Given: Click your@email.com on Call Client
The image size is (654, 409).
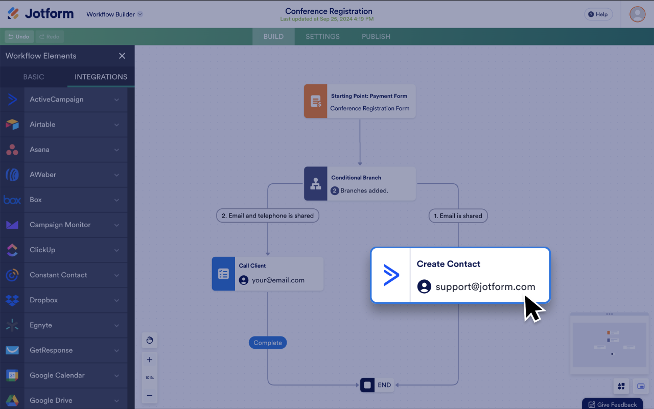Looking at the screenshot, I should point(278,280).
